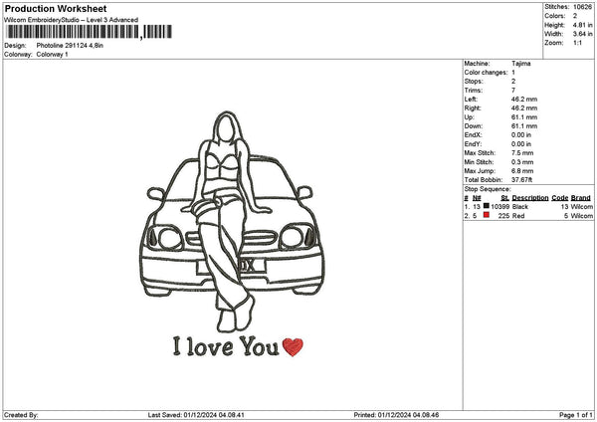The width and height of the screenshot is (597, 422).
Task: Click the stitch count 10399
Action: click(499, 206)
